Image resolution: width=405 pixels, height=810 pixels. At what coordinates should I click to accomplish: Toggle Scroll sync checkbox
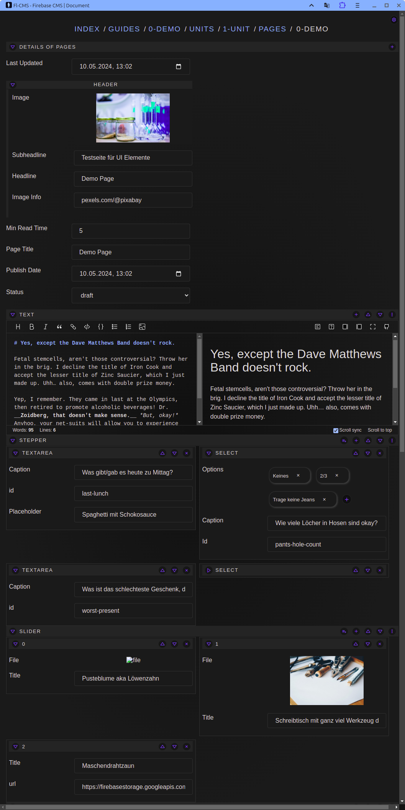click(336, 430)
